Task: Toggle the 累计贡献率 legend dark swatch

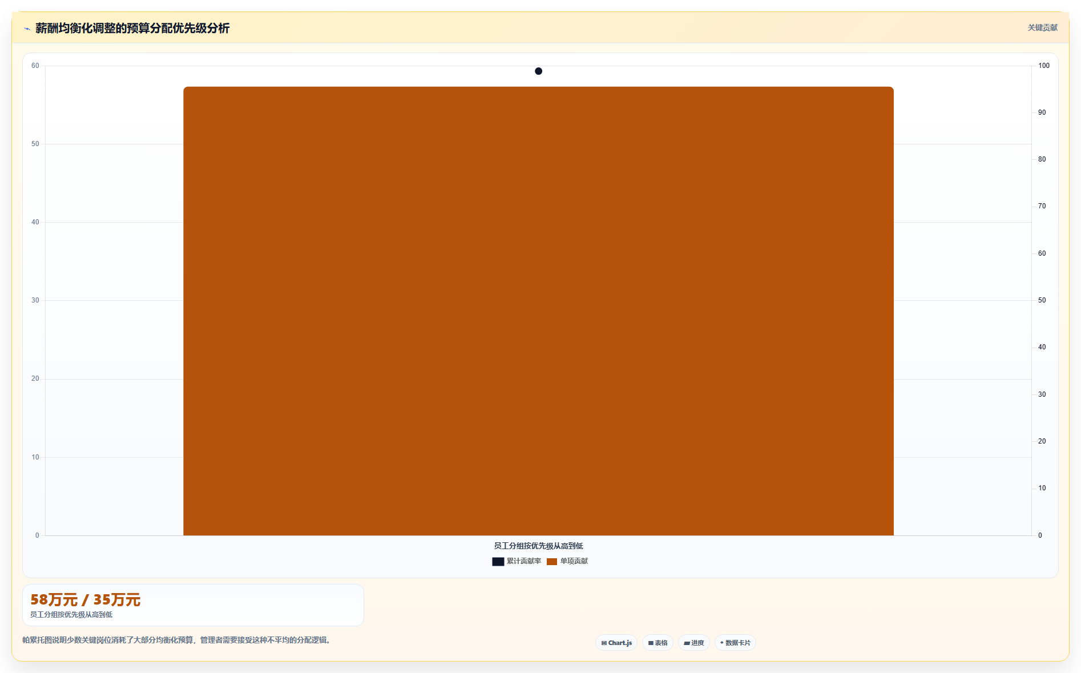Action: click(x=498, y=562)
